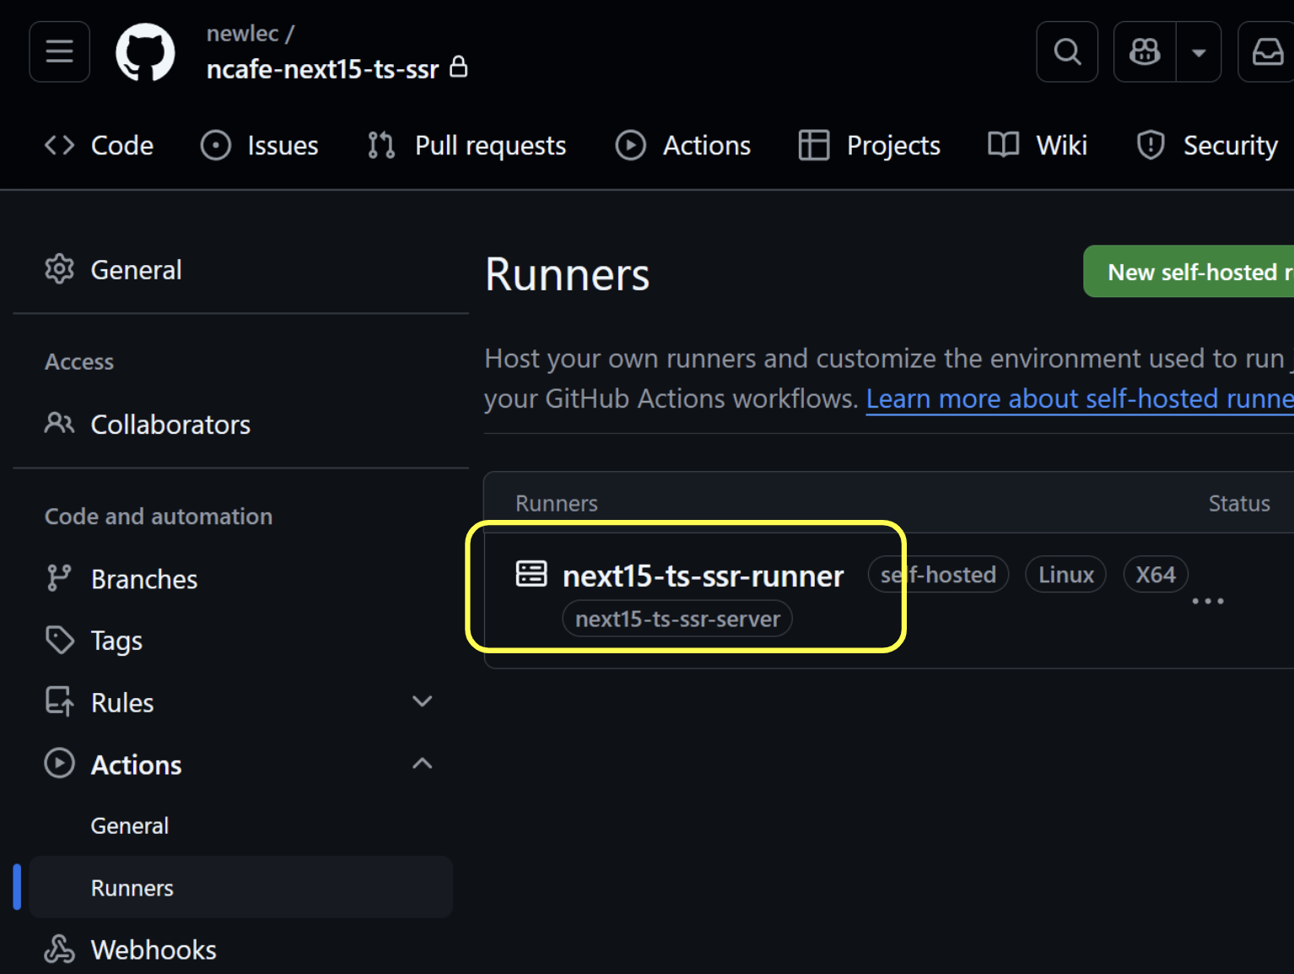Select Runners in the sidebar
This screenshot has width=1294, height=974.
(x=240, y=888)
